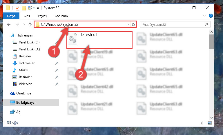Open the Paylaş ribbon tab
The height and width of the screenshot is (135, 223).
42,16
